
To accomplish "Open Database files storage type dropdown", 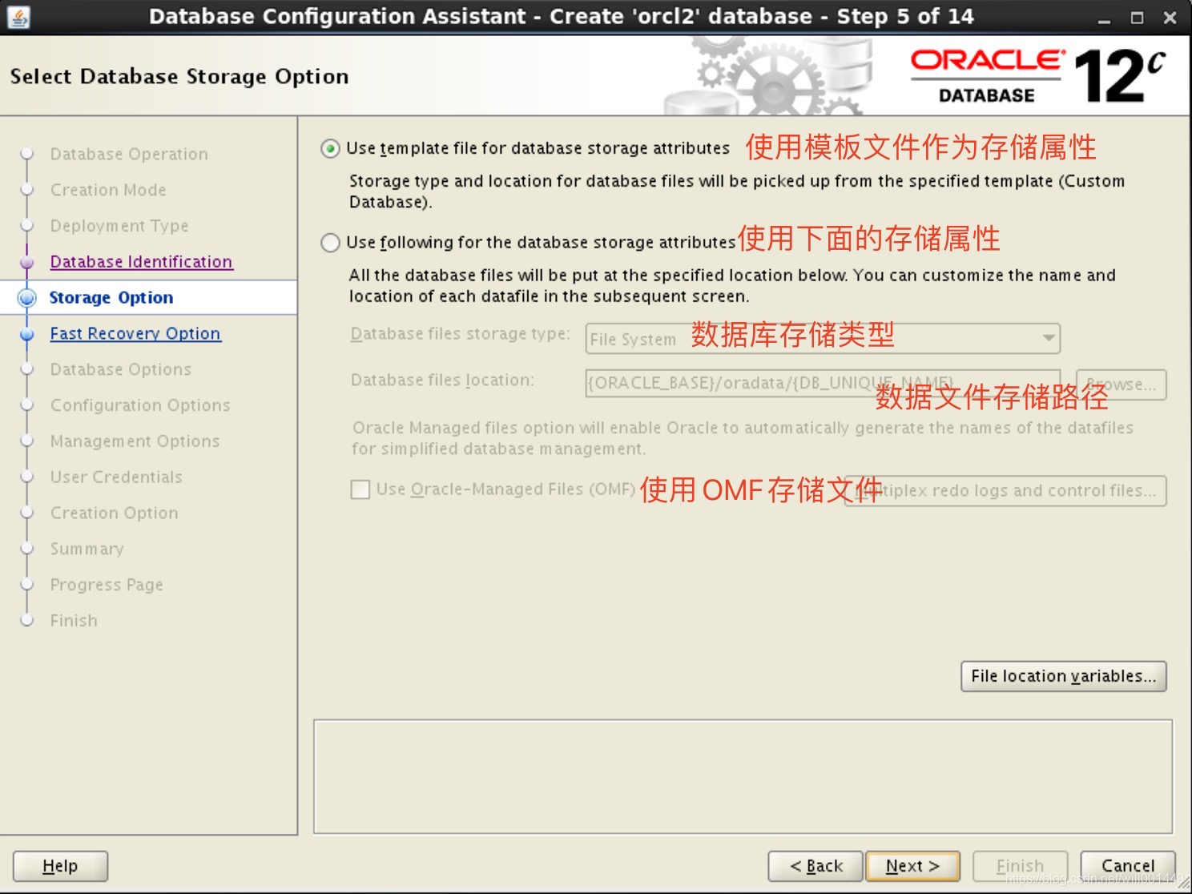I will [823, 338].
